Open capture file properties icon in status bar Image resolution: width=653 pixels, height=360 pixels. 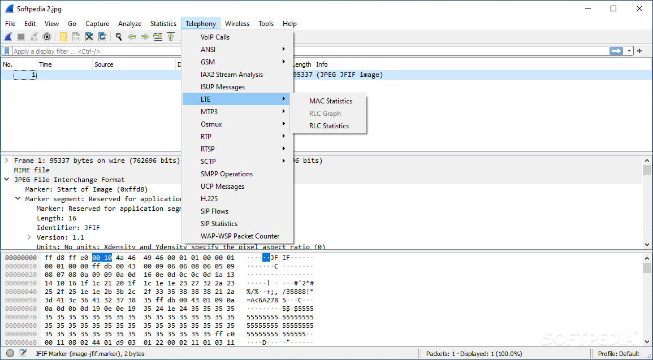point(23,353)
